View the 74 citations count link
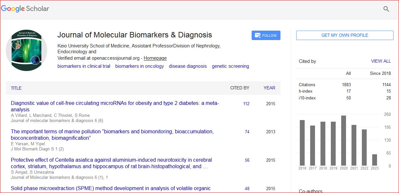The height and width of the screenshot is (193, 399). tap(247, 132)
